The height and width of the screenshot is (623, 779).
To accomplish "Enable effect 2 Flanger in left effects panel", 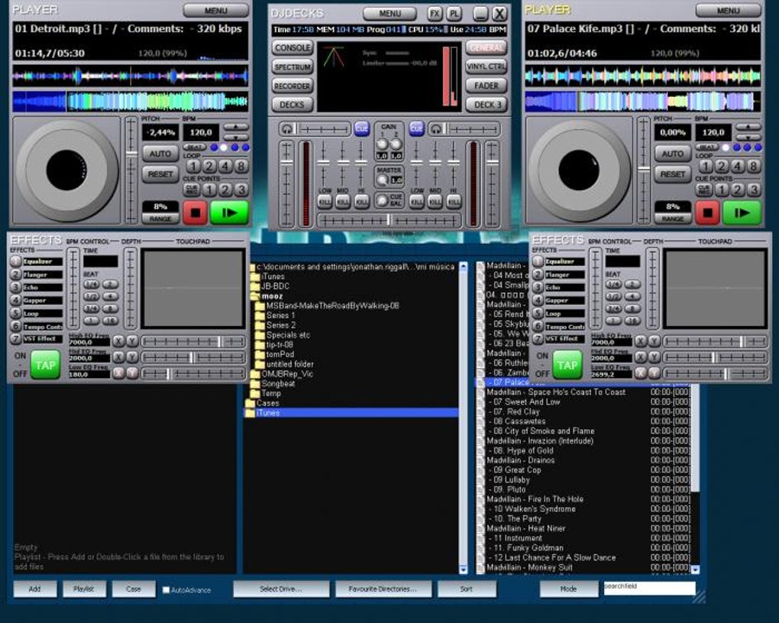I will 16,274.
